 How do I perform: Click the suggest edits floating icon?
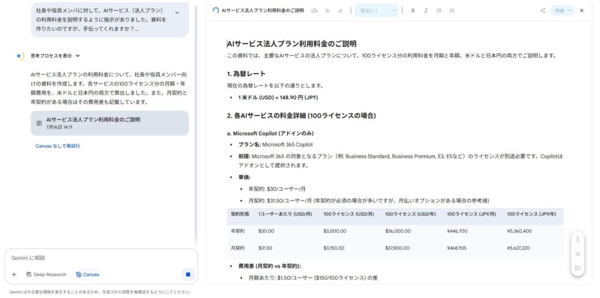[577, 267]
